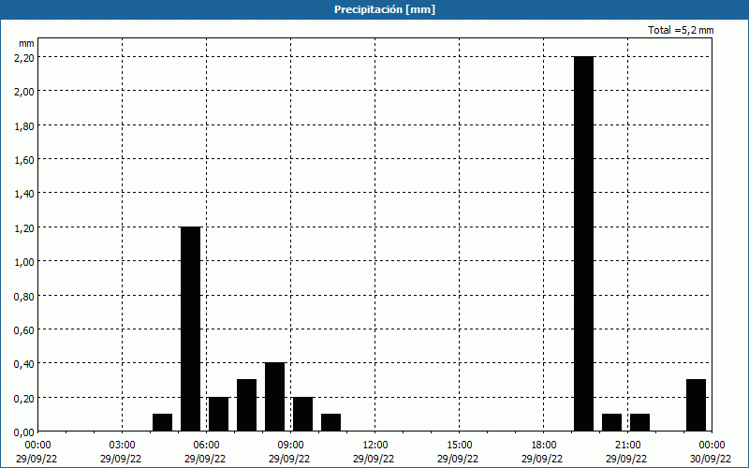Image resolution: width=749 pixels, height=468 pixels.
Task: Click the Precipitación [mm] chart title
Action: (385, 9)
